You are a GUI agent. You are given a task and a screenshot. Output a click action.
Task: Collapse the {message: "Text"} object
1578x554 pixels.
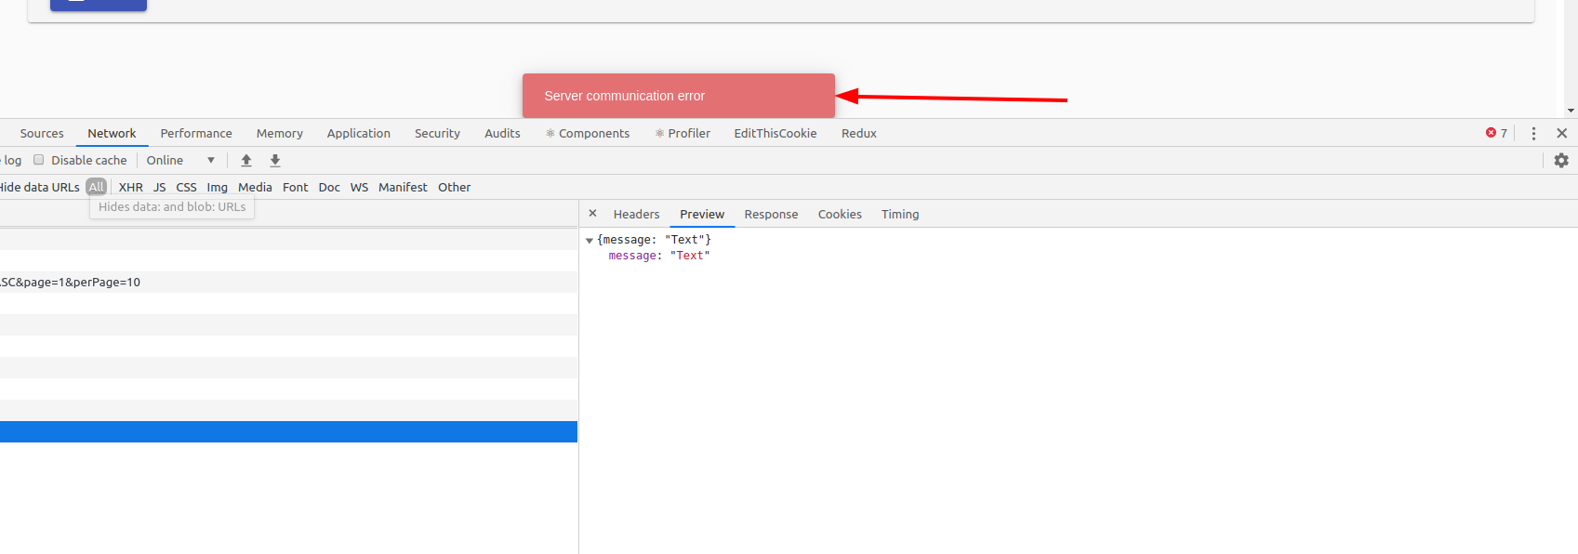(x=590, y=240)
